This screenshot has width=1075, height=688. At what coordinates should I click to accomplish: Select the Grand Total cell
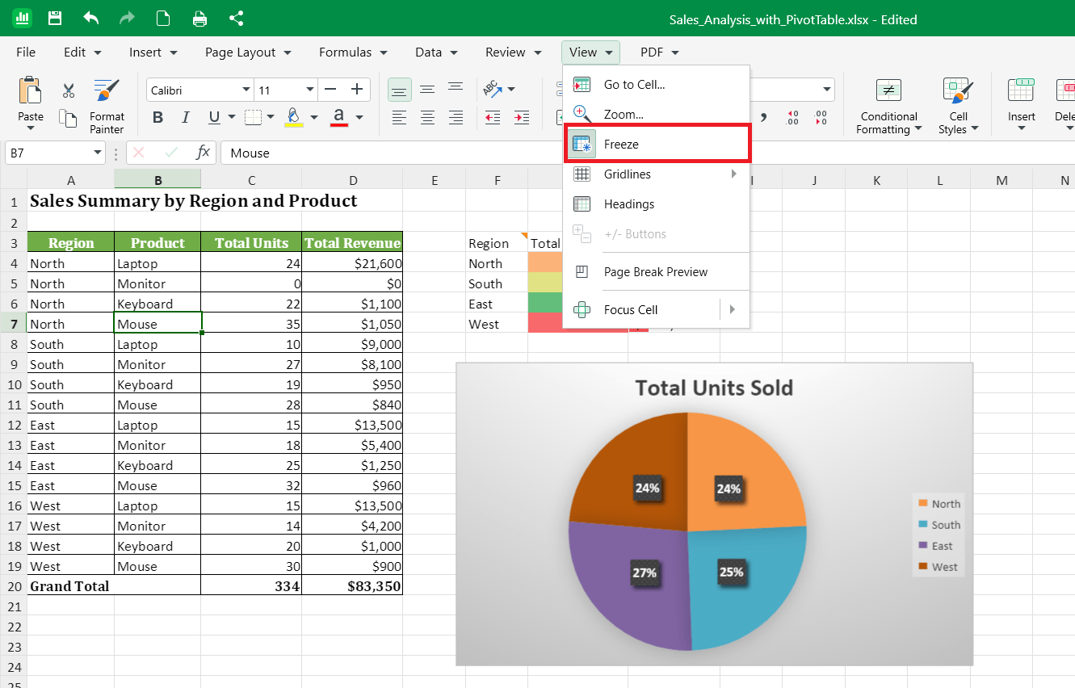[x=114, y=586]
